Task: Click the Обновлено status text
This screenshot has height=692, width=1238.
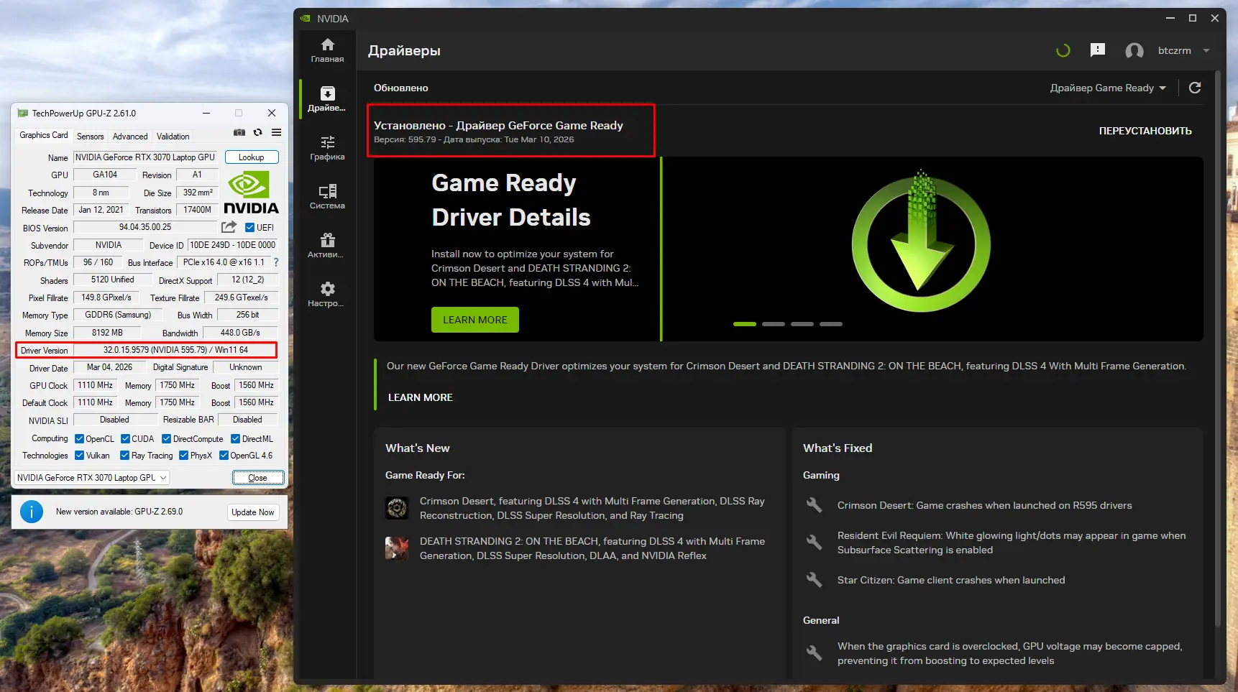Action: click(401, 88)
